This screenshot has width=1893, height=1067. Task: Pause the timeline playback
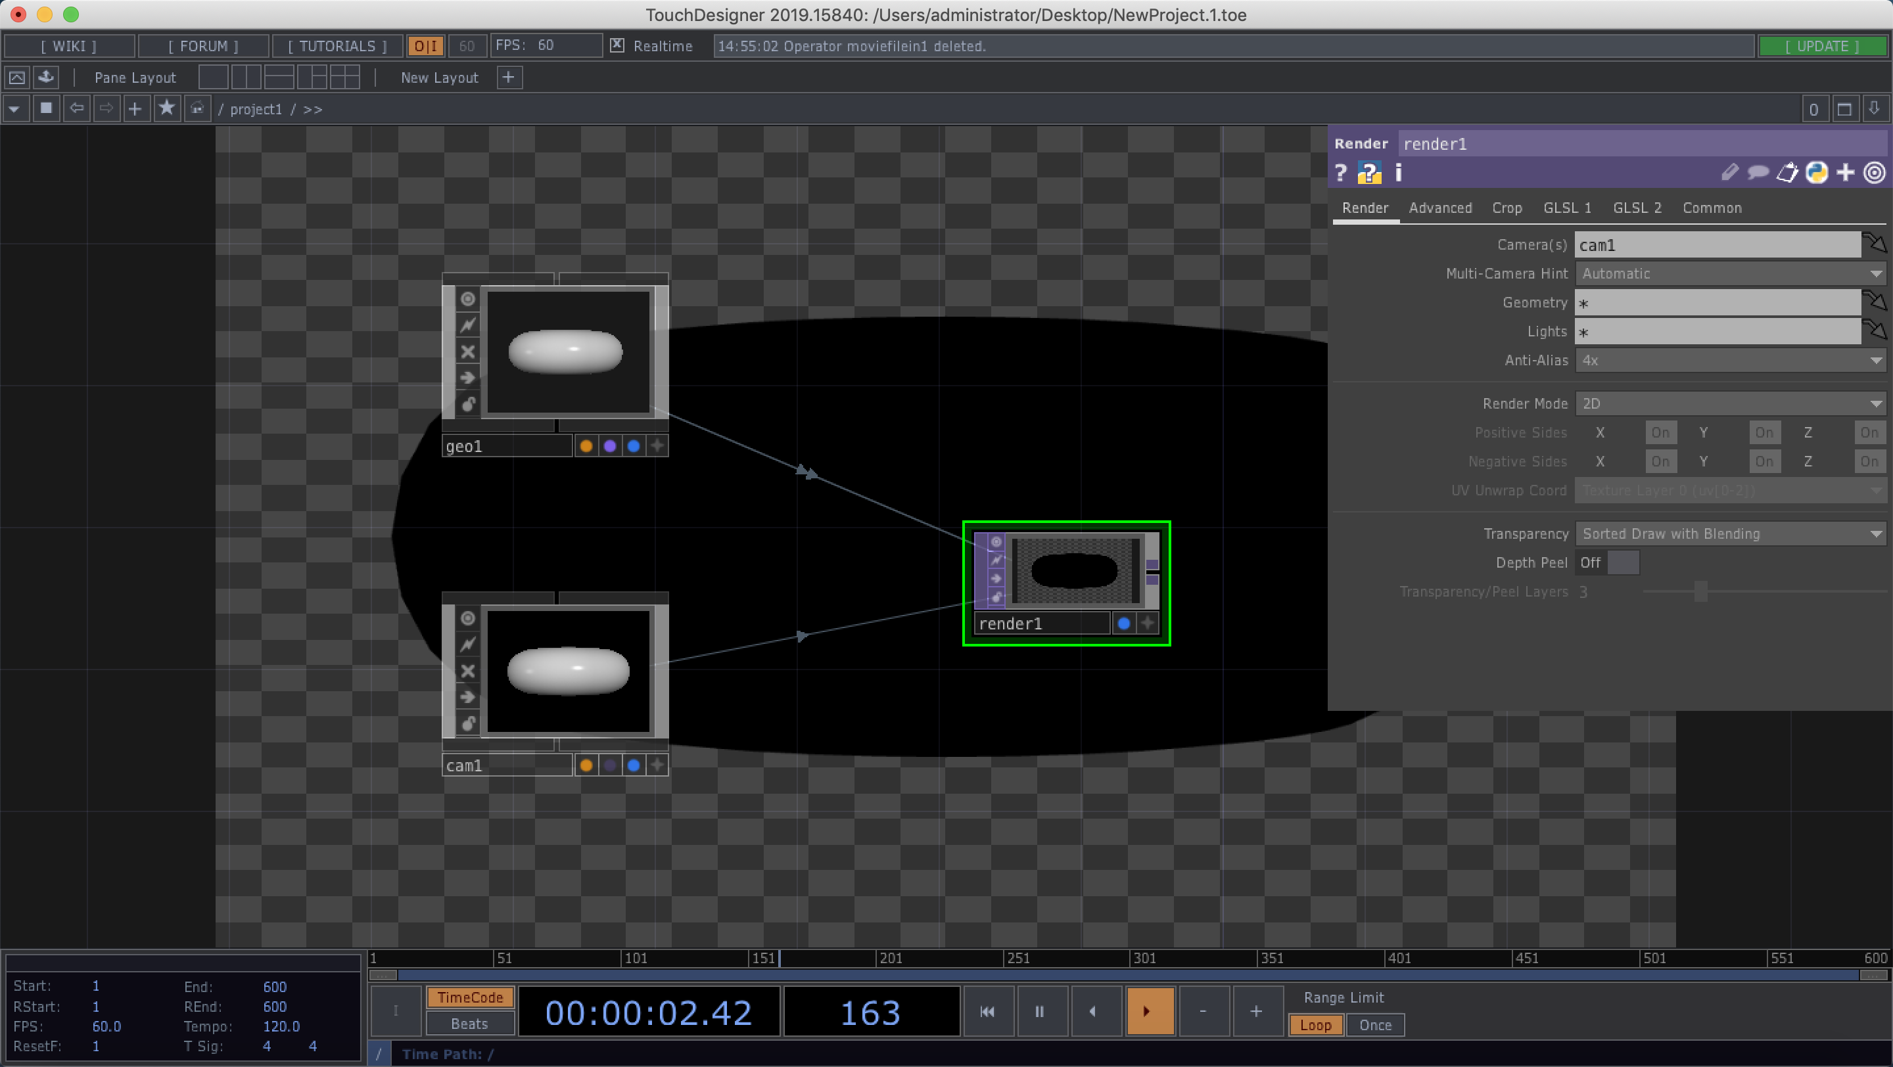tap(1039, 1011)
